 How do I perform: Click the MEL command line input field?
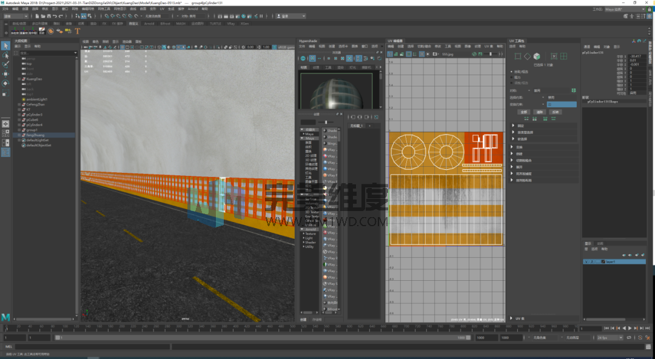92,346
